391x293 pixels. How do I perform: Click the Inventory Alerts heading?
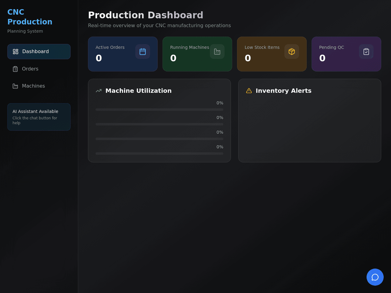[283, 91]
